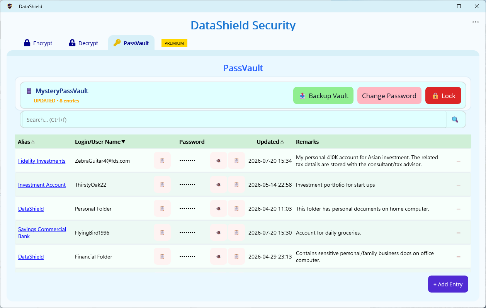Select the MysteryPassVault vault name
The image size is (486, 308).
pyautogui.click(x=62, y=91)
